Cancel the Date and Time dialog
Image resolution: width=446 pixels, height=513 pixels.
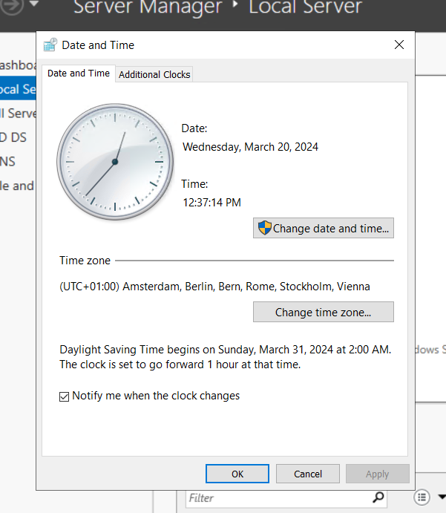(x=308, y=474)
